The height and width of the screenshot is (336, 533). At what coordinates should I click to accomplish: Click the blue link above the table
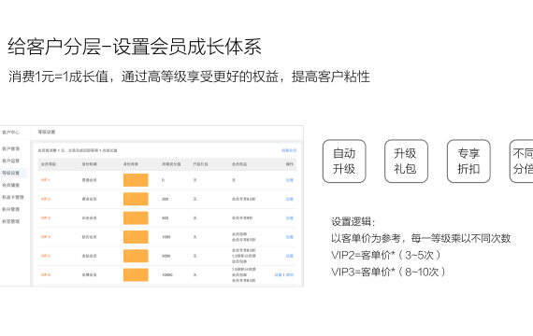[289, 150]
